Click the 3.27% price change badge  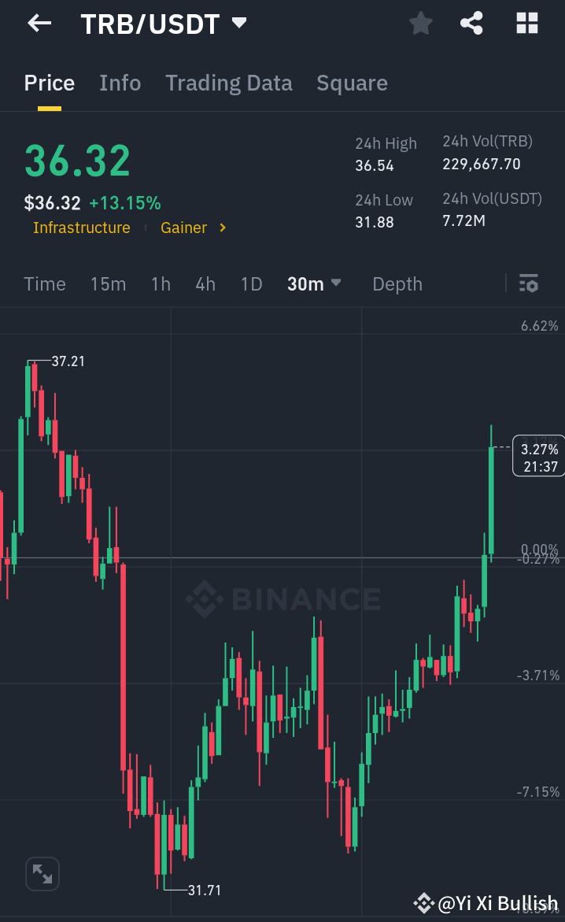pos(537,455)
